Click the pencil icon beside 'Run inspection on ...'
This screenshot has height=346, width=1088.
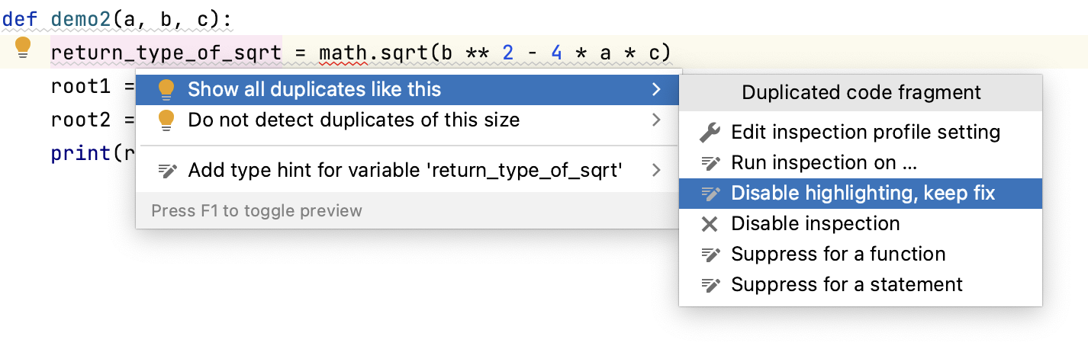710,163
